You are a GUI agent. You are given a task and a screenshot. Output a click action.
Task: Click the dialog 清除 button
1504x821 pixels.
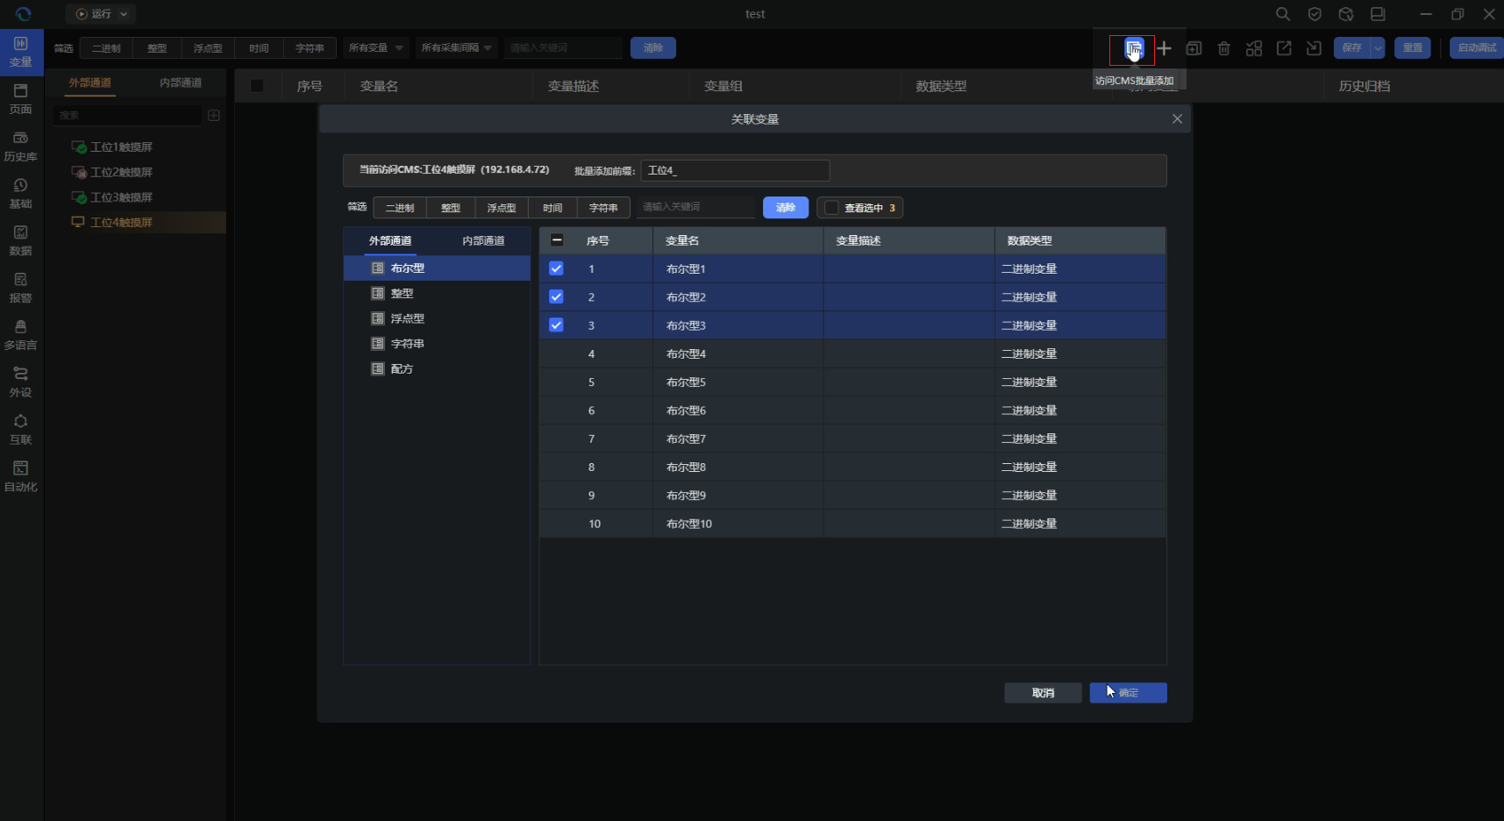[786, 208]
